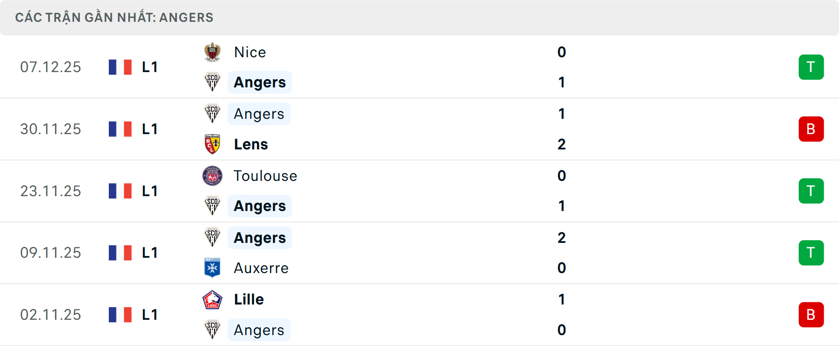Image resolution: width=839 pixels, height=346 pixels.
Task: Click the Auxerre club crest
Action: pyautogui.click(x=212, y=268)
